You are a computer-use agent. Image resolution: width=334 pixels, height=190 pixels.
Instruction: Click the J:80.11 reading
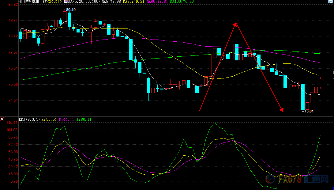click(x=83, y=120)
